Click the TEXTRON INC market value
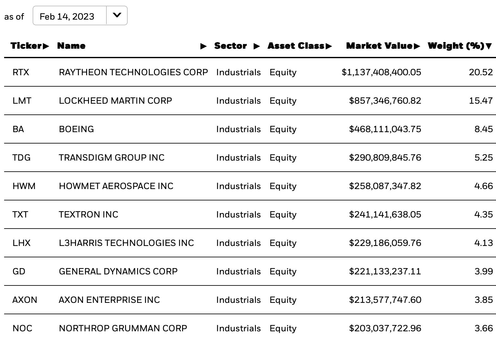Image resolution: width=496 pixels, height=337 pixels. (385, 215)
